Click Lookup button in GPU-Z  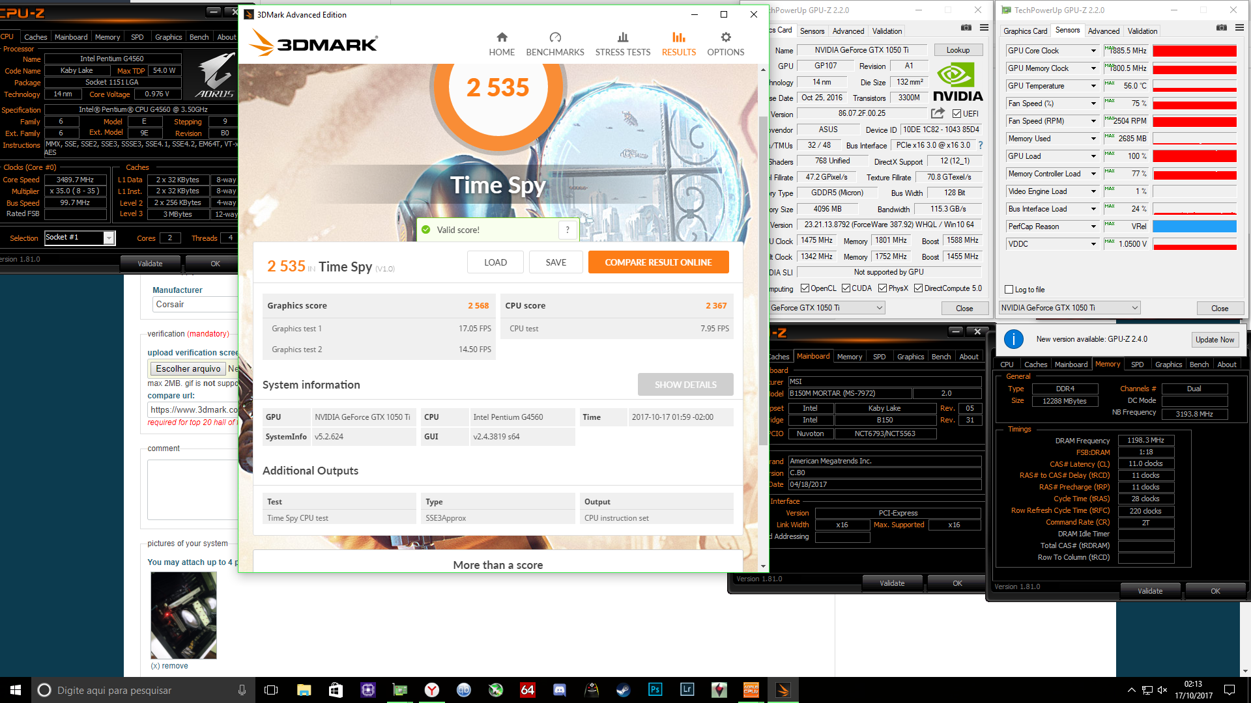958,50
